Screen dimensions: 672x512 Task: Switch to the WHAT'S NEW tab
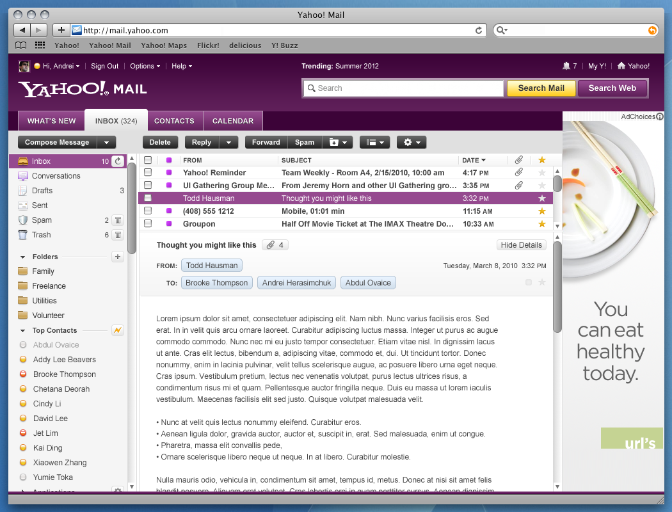click(x=51, y=121)
